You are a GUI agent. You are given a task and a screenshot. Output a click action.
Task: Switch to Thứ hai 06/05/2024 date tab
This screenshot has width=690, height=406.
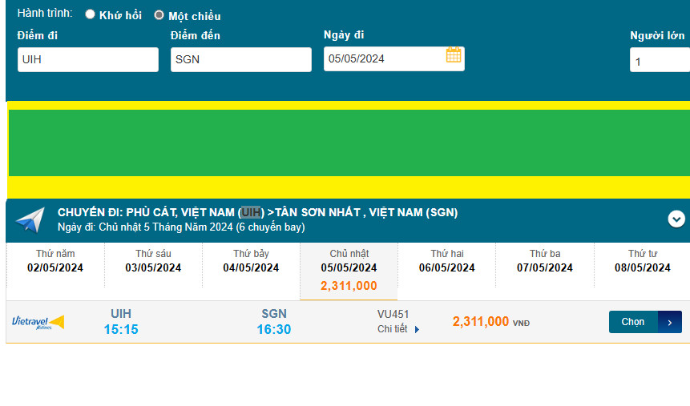click(446, 262)
